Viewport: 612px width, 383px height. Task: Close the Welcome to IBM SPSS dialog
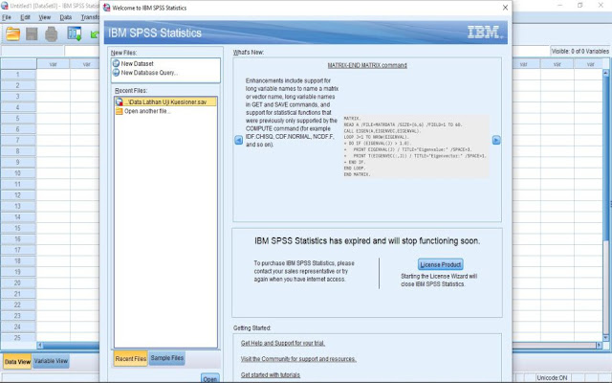(x=505, y=8)
